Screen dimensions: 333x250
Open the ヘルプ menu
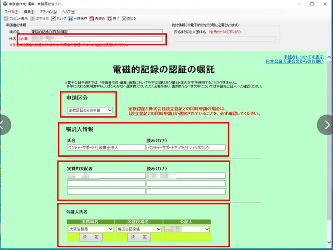tap(68, 11)
